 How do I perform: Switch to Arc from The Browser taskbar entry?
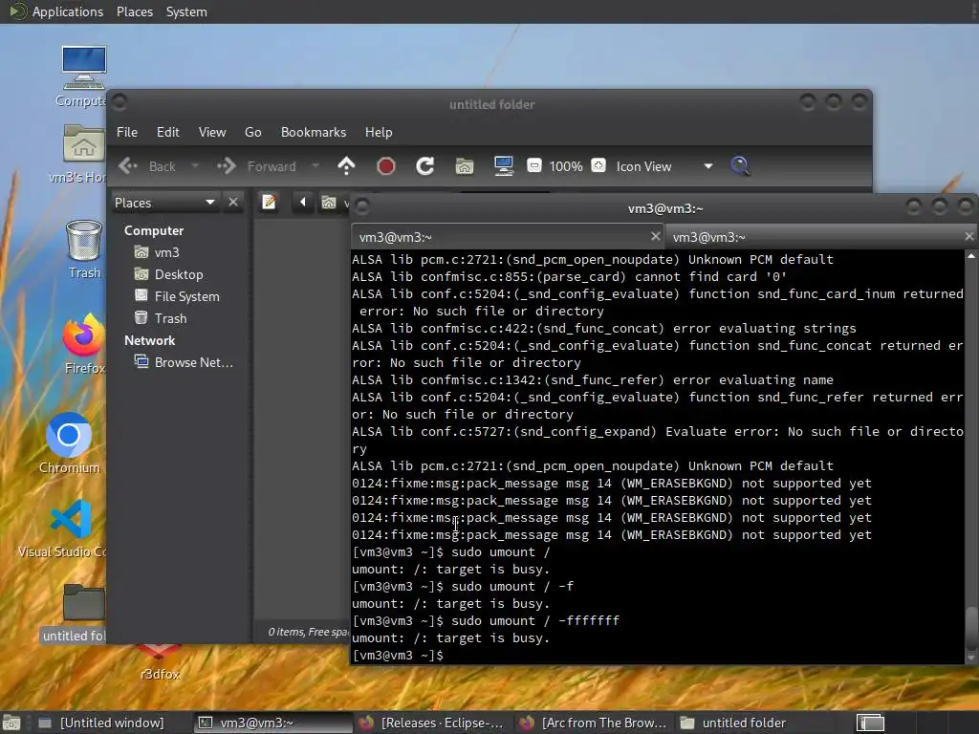[x=595, y=723]
